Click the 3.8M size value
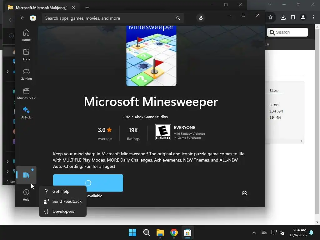 (x=274, y=105)
